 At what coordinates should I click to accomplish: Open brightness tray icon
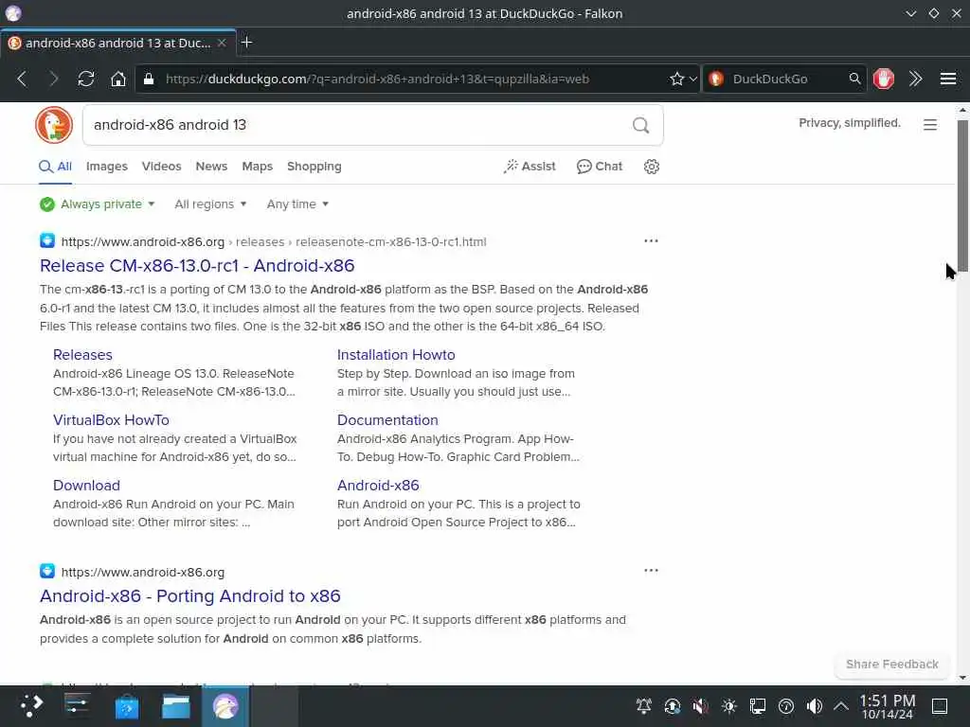728,705
